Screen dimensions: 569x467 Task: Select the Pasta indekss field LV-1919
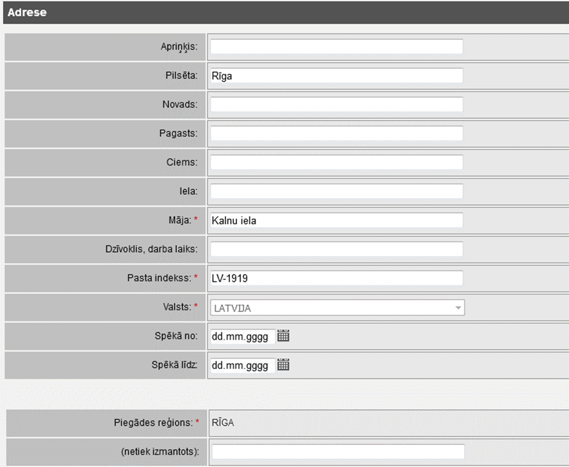pyautogui.click(x=336, y=278)
